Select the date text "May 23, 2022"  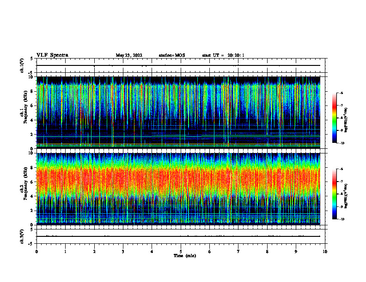[129, 55]
